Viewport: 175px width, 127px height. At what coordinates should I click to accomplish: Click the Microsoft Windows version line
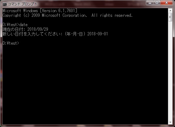coord(40,11)
